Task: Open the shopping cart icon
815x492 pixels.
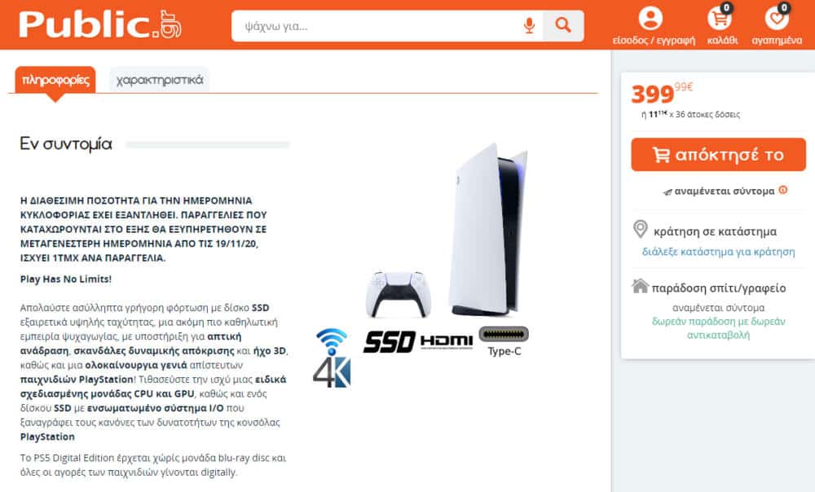Action: point(720,19)
